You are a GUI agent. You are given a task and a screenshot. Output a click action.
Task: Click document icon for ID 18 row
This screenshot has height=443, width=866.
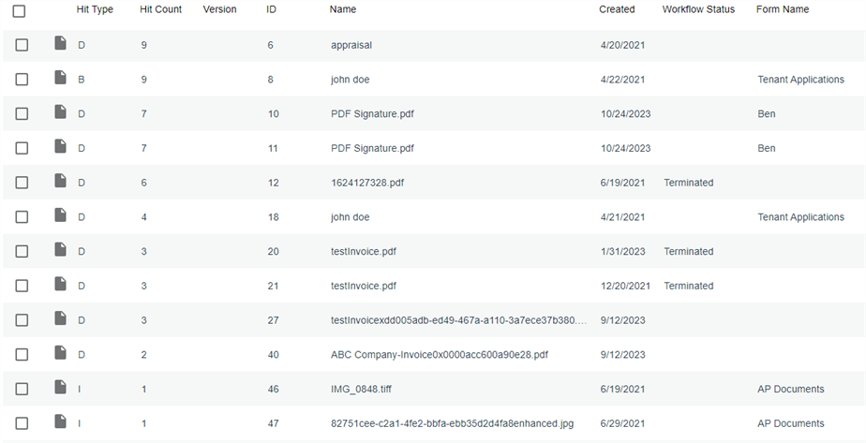[x=60, y=215]
